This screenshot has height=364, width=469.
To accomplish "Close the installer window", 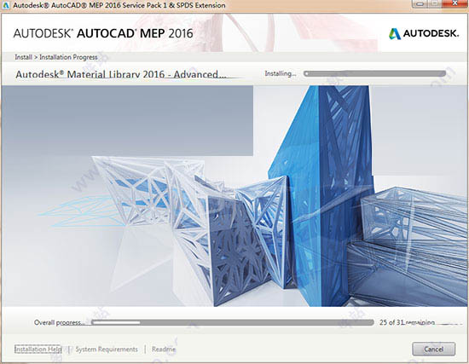I will (455, 3).
